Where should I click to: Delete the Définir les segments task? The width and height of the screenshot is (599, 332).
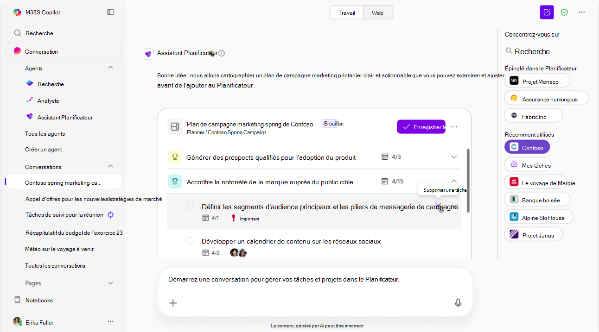[x=438, y=206]
